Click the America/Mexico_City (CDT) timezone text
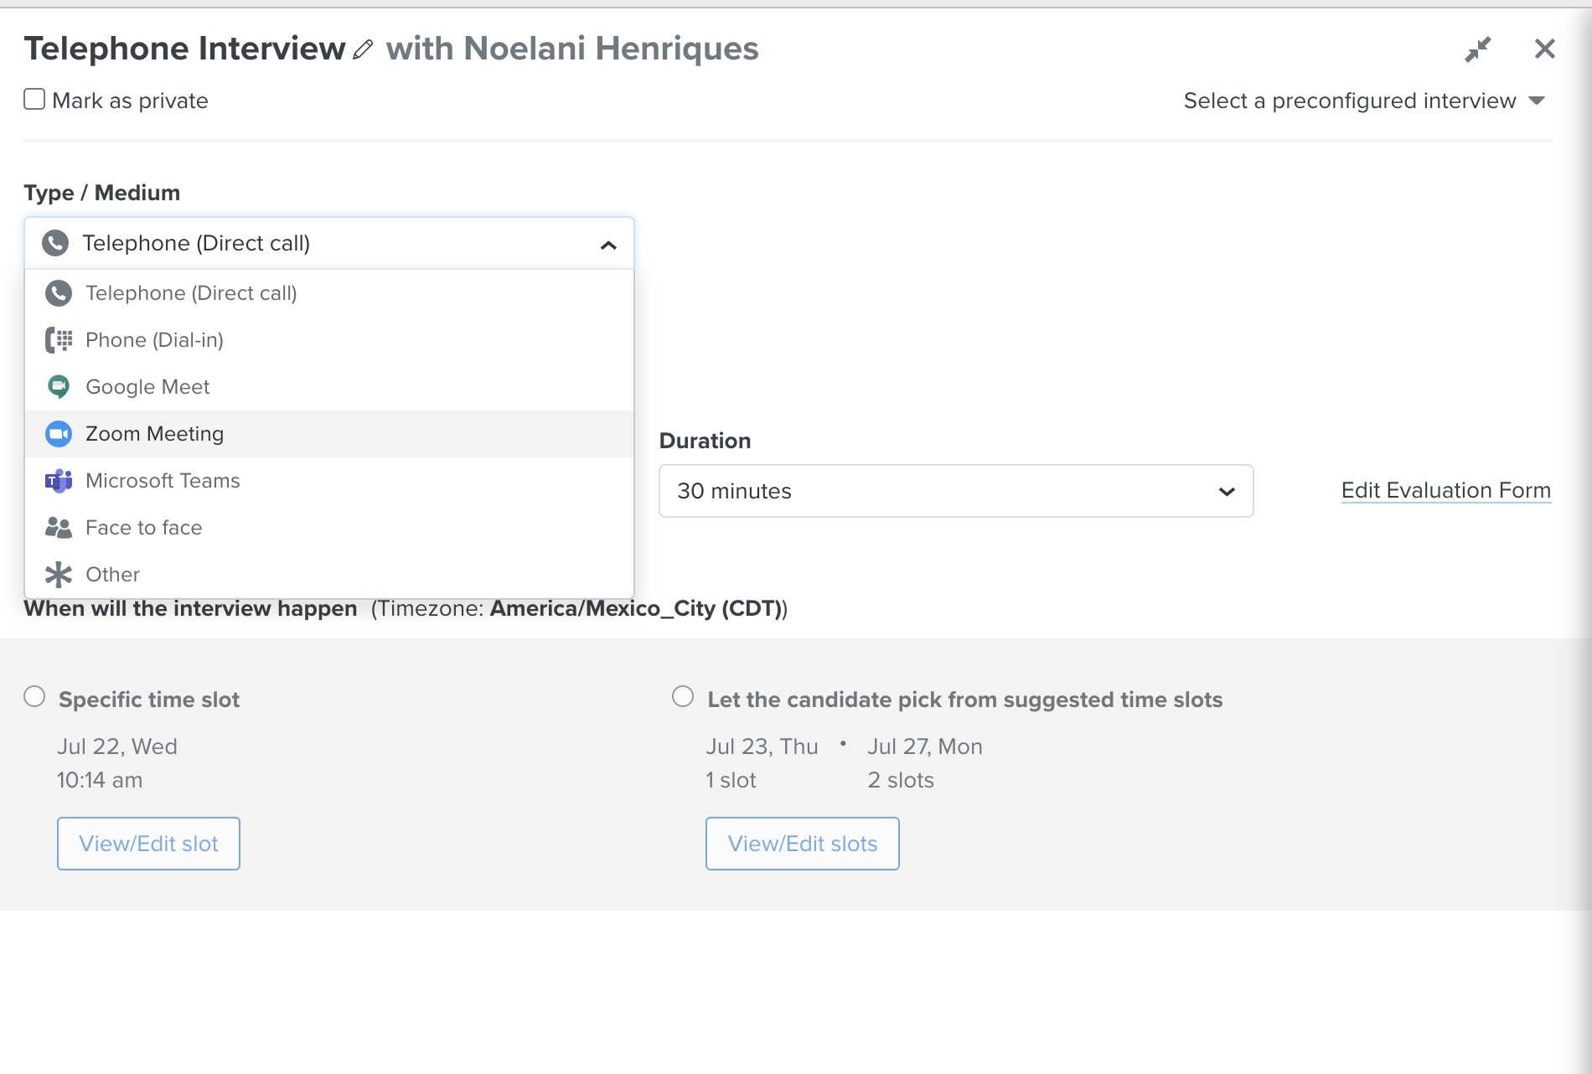The height and width of the screenshot is (1074, 1592). pyautogui.click(x=636, y=608)
